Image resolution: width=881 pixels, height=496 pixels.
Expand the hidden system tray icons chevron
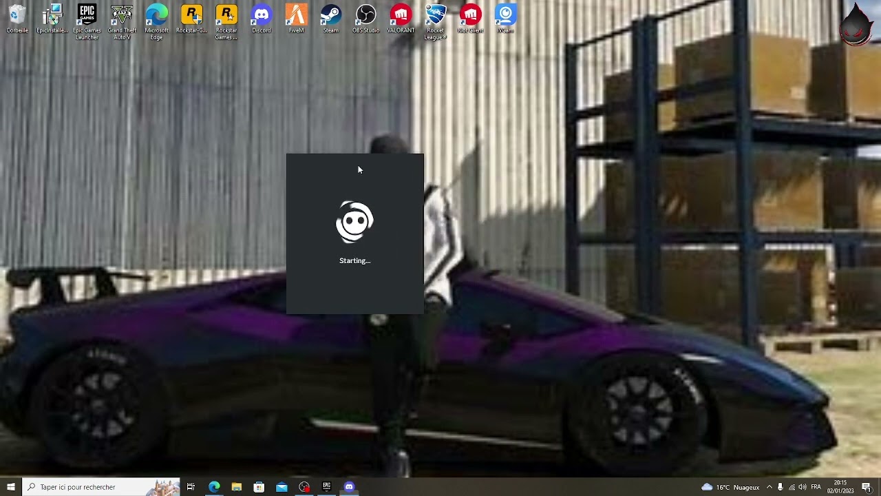click(769, 487)
